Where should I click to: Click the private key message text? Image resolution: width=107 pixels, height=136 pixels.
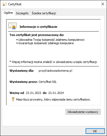[53, 99]
